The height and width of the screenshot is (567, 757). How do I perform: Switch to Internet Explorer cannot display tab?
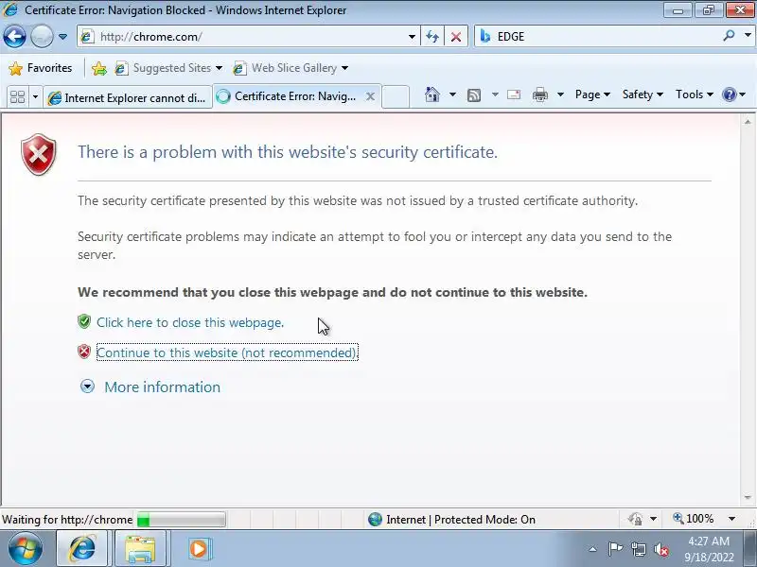(128, 98)
